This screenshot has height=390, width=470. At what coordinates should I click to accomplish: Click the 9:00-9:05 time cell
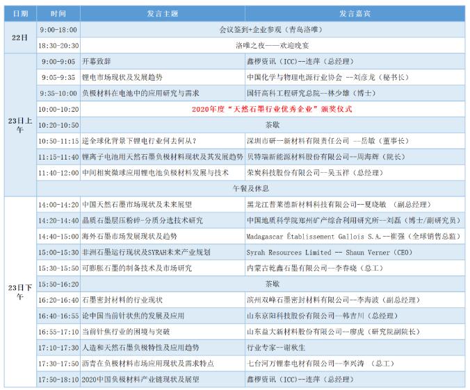58,61
